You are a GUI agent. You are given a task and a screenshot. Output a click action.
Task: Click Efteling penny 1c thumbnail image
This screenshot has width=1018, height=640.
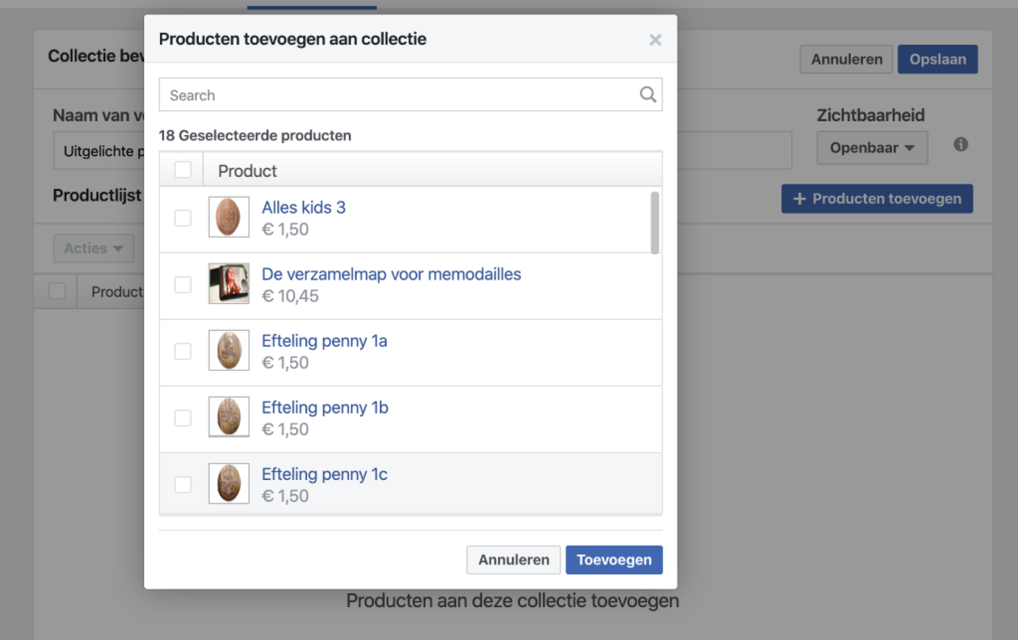(228, 484)
